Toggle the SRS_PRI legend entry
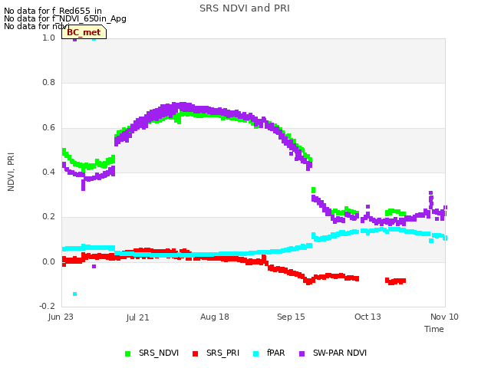 tap(216, 353)
